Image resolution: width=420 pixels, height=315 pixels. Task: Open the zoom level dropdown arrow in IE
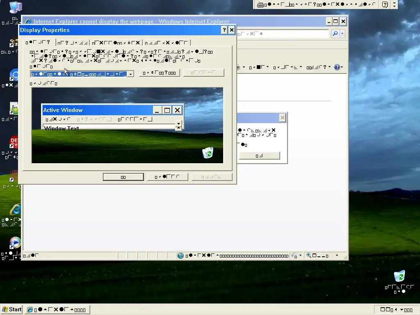337,256
